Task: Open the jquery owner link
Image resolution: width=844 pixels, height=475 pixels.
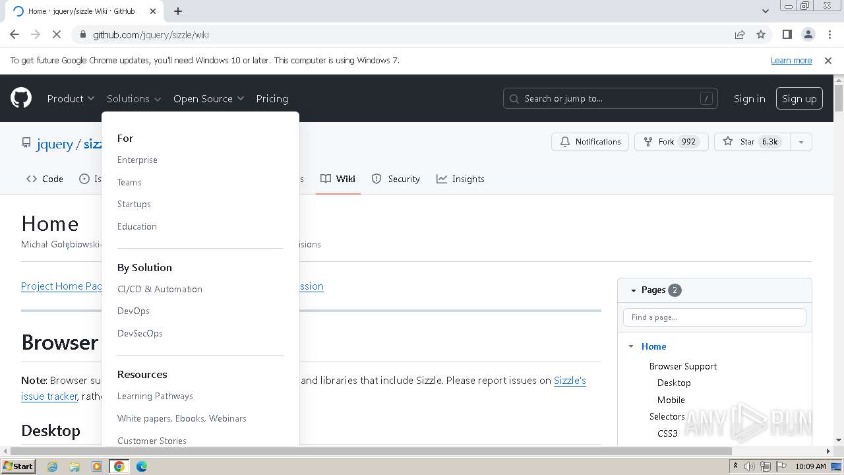Action: click(55, 144)
